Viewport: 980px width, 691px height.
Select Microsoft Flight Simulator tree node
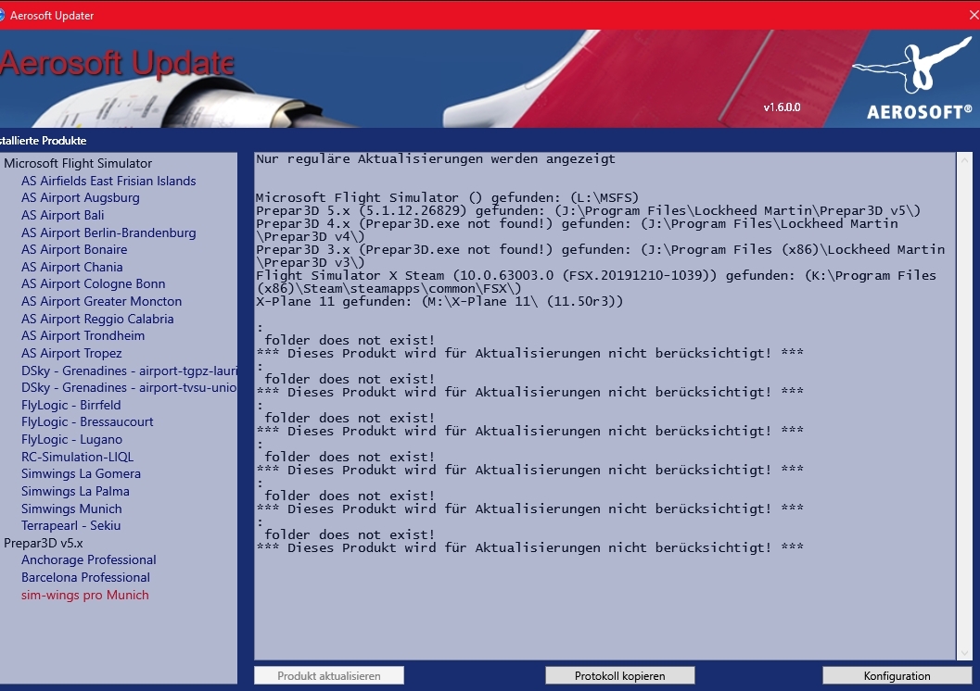[78, 163]
